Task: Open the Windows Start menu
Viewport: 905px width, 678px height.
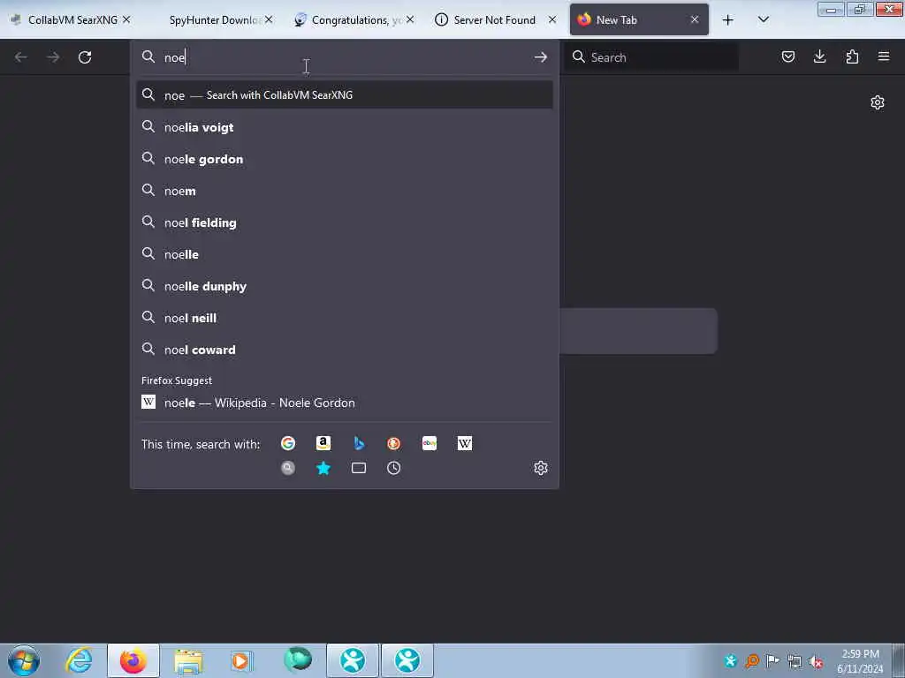Action: (24, 660)
